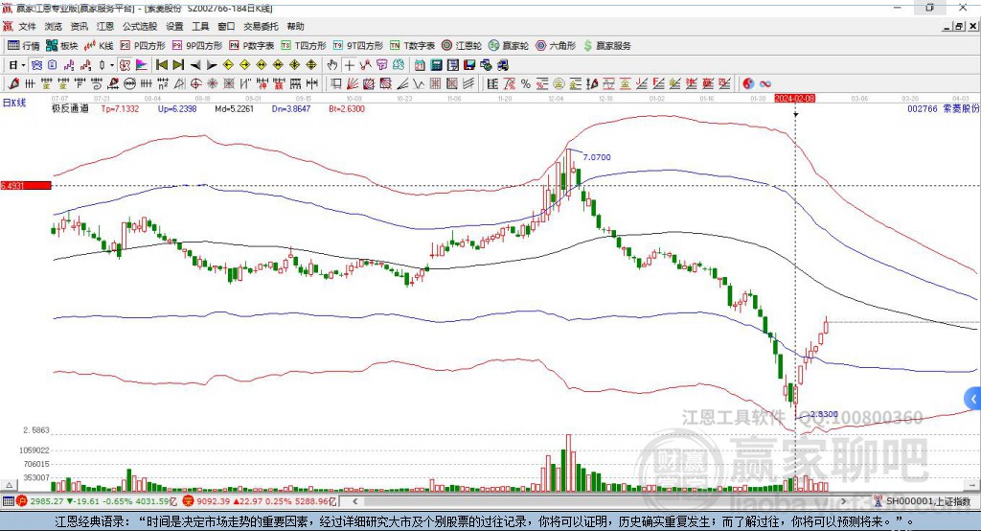Viewport: 981px width, 531px height.
Task: Click the up-triangle button beside volume pane
Action: point(10,485)
